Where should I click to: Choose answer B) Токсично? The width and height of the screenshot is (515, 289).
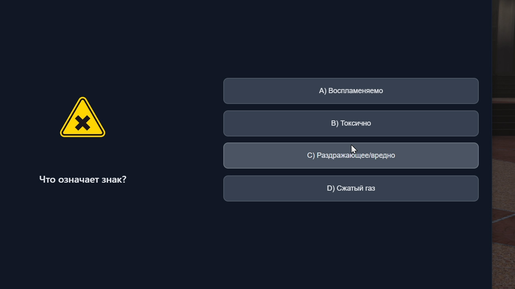tap(350, 123)
